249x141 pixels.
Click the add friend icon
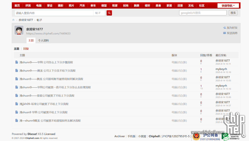click(224, 28)
